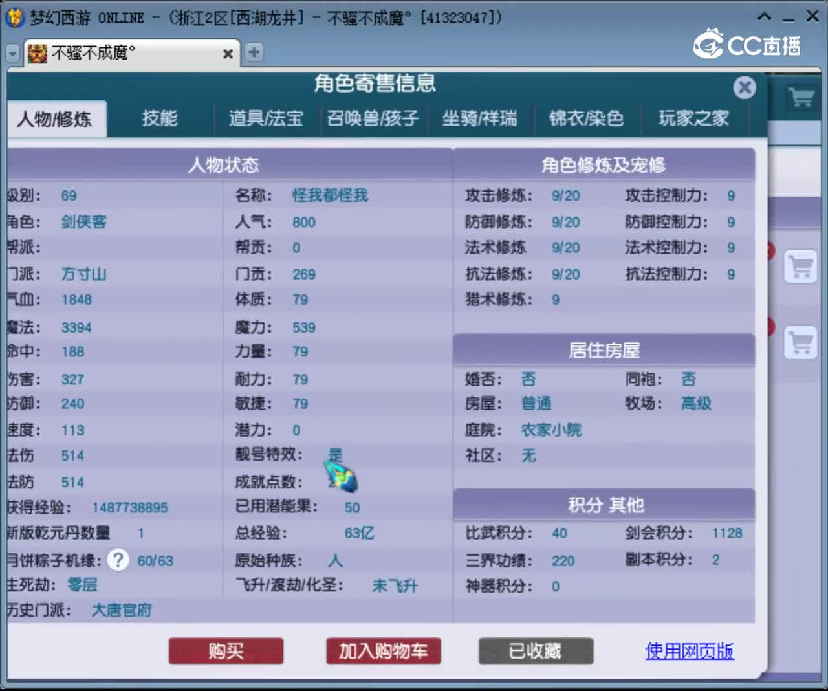Open the 玩家之家 tab
The image size is (828, 691).
coord(693,118)
